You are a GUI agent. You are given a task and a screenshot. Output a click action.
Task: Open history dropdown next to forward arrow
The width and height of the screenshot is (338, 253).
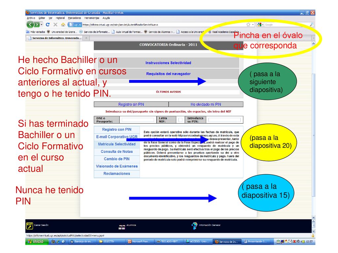click(42, 24)
